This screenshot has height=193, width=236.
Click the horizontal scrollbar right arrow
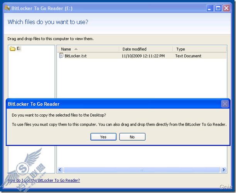[x=224, y=170]
